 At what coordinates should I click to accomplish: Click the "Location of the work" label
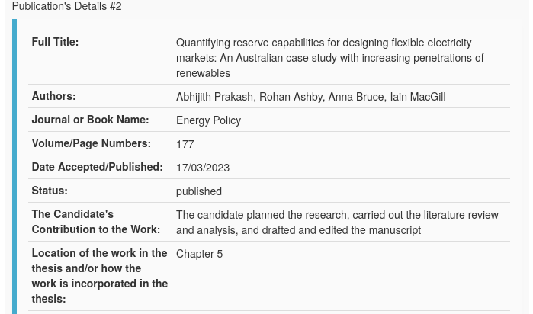coord(99,276)
